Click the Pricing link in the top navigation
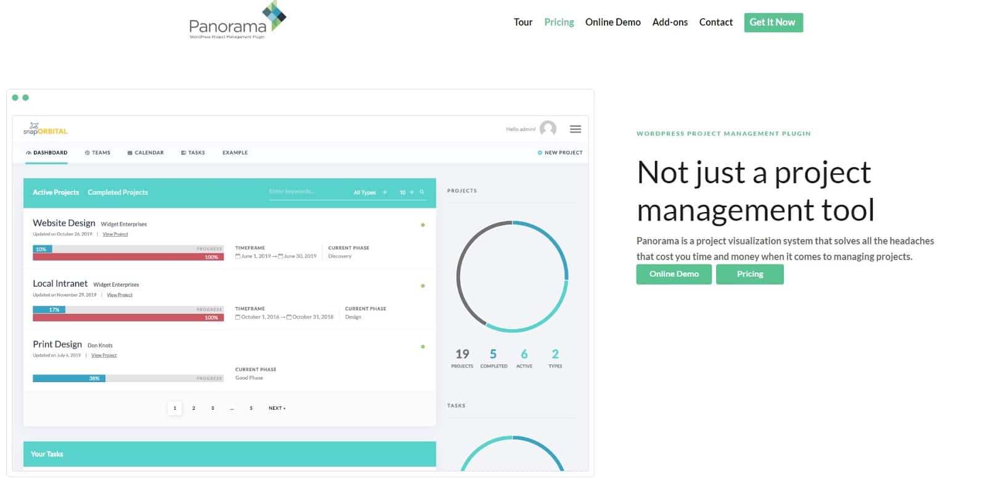The image size is (986, 485). point(559,22)
